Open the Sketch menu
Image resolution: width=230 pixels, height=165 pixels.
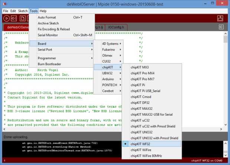(23, 11)
